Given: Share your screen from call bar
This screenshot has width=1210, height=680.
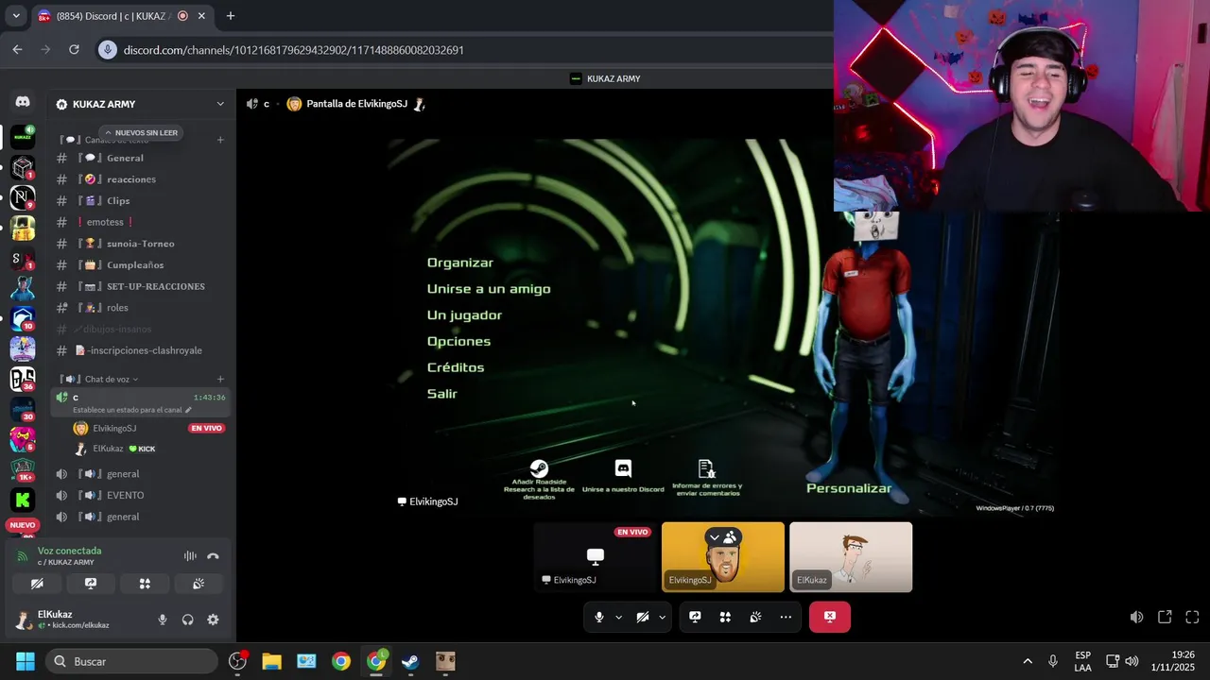Looking at the screenshot, I should 695,617.
